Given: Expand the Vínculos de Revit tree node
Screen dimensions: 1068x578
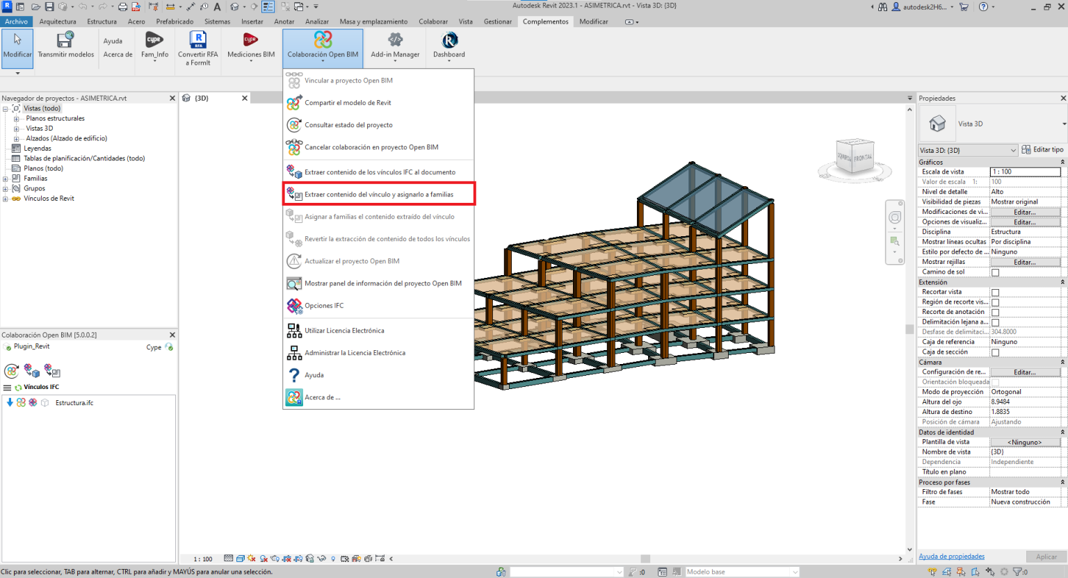Looking at the screenshot, I should pyautogui.click(x=6, y=199).
